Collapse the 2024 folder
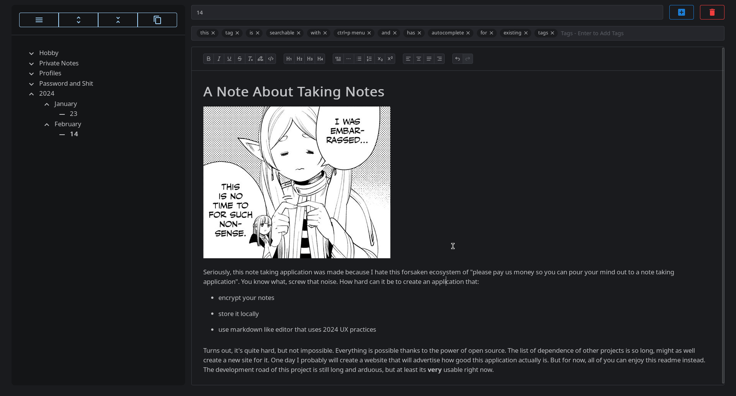Viewport: 736px width, 396px height. [31, 94]
